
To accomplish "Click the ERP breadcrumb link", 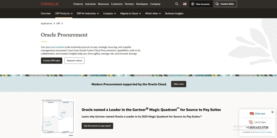I will point(58,23).
